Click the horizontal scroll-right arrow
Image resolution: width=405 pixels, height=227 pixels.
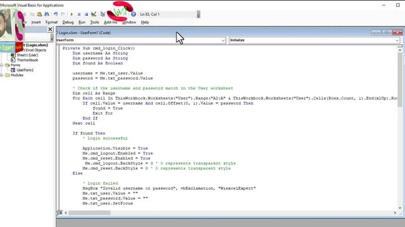point(395,213)
